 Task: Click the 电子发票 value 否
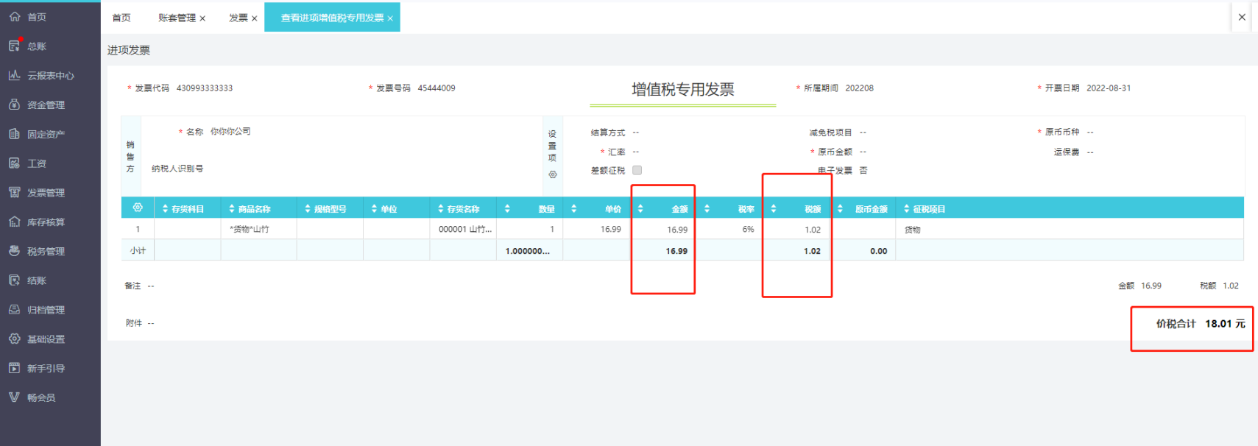pyautogui.click(x=863, y=170)
